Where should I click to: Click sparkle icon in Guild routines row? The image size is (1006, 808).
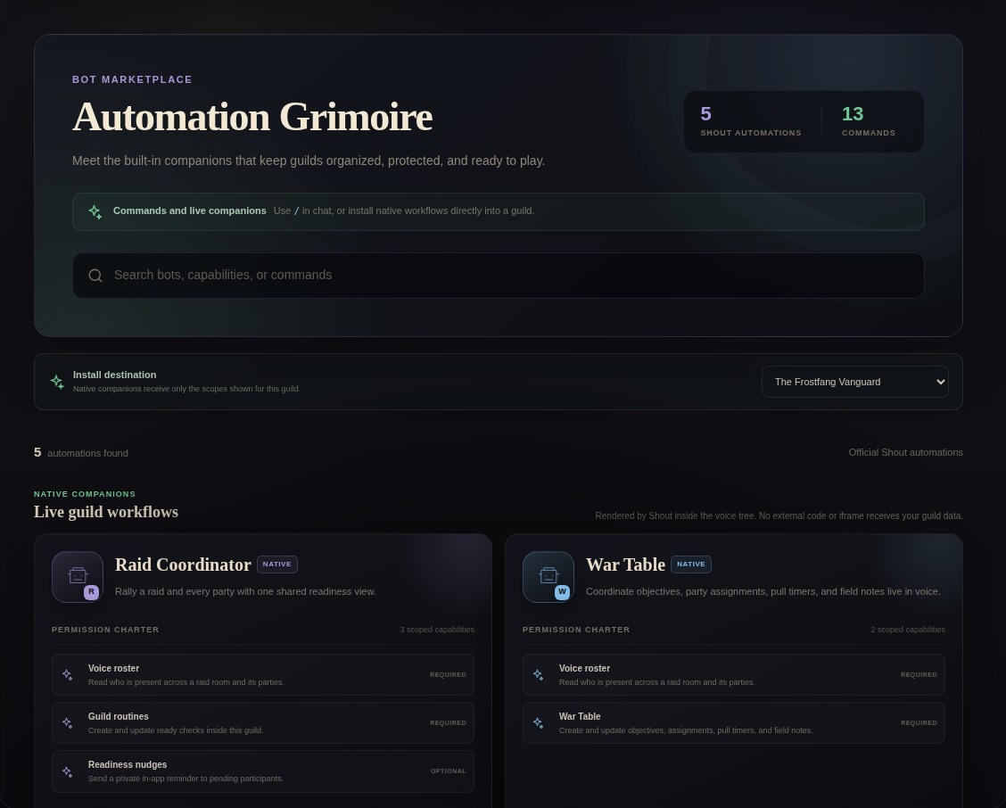click(x=68, y=722)
